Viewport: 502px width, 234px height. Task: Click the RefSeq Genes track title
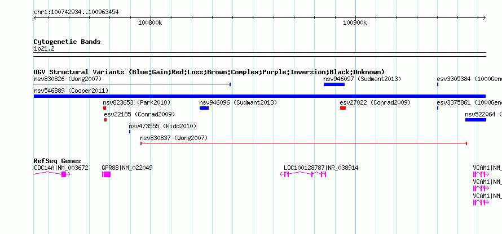[58, 161]
